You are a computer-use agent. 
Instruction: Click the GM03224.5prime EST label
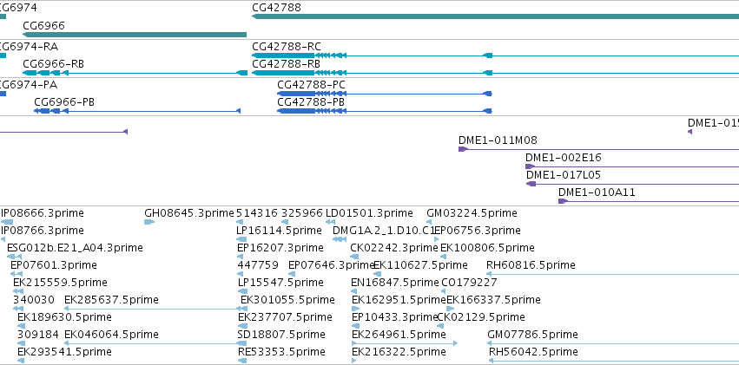472,213
